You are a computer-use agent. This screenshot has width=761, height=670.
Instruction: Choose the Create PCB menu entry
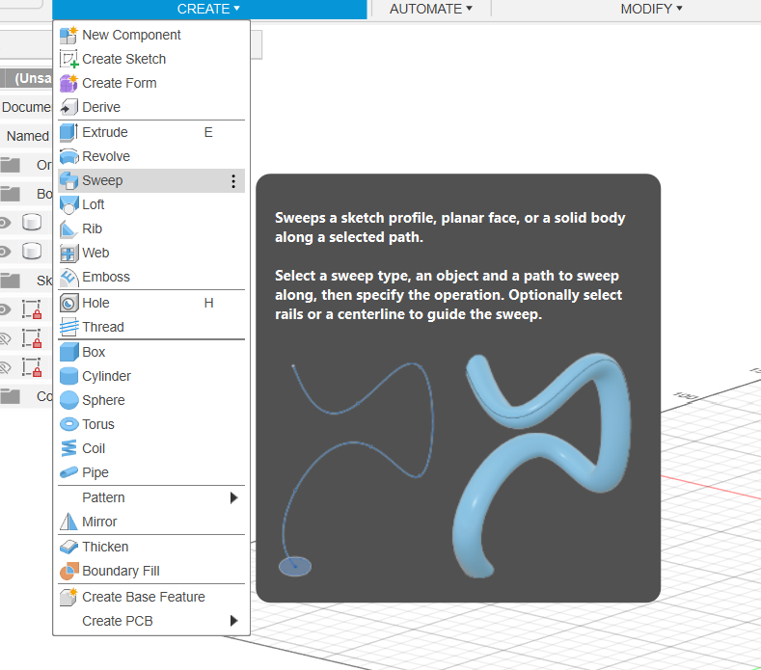tap(151, 621)
